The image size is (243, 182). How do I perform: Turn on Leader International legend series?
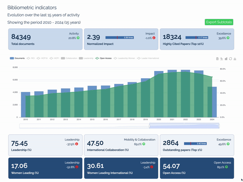click(x=148, y=58)
